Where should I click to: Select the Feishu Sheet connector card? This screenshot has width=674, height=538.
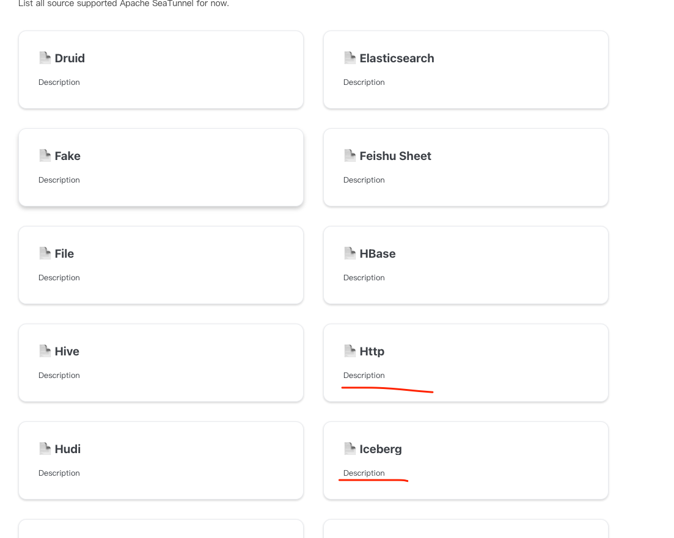(x=466, y=167)
